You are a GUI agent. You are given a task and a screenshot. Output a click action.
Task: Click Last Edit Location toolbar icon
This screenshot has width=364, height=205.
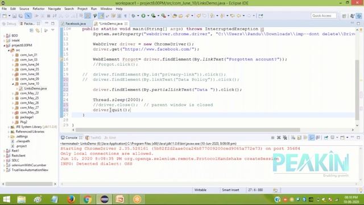pyautogui.click(x=233, y=16)
